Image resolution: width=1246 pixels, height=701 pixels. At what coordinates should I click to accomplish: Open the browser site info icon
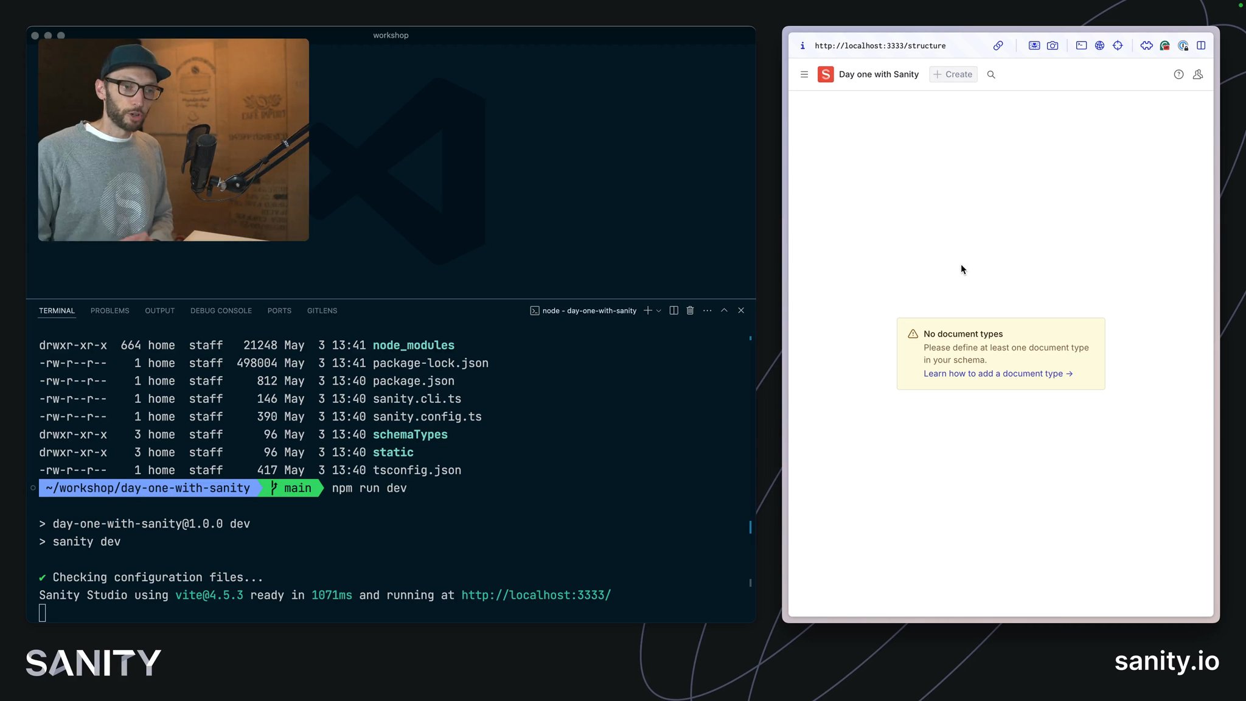point(802,46)
